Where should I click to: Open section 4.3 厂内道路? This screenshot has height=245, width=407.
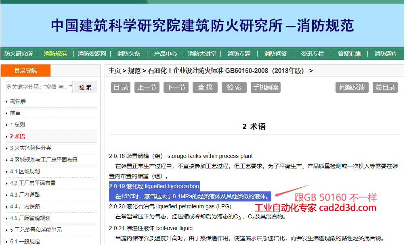click(x=25, y=195)
